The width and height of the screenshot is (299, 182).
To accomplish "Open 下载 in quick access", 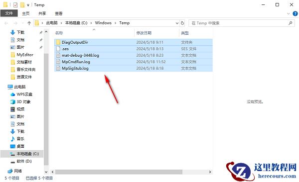I will pos(20,32).
